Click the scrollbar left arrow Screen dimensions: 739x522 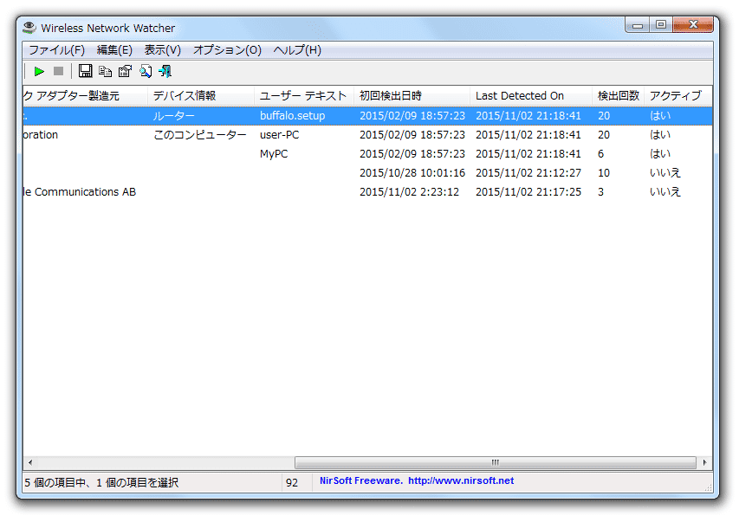(x=30, y=462)
